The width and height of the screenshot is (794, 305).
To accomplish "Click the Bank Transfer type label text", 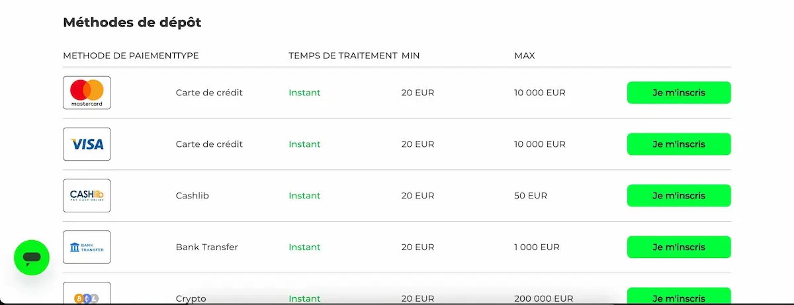I will [207, 247].
